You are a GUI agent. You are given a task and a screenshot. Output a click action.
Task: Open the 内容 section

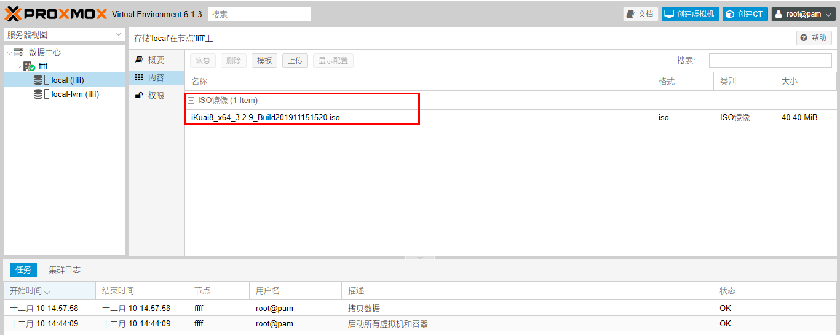(157, 78)
